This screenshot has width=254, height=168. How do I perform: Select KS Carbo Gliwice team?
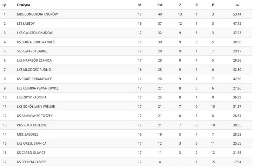pyautogui.click(x=31, y=152)
